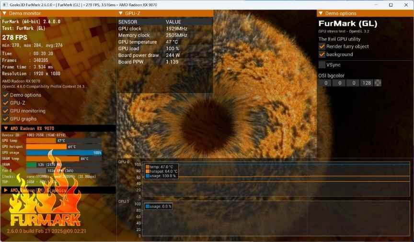
Task: Open the OSI bgcolor color swatch
Action: pyautogui.click(x=378, y=83)
